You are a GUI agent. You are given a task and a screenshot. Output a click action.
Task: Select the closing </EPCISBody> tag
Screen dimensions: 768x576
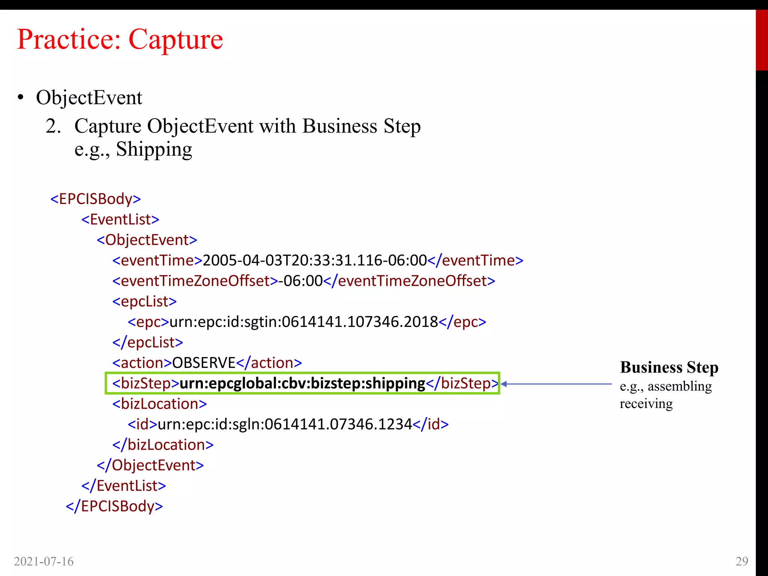click(x=114, y=506)
